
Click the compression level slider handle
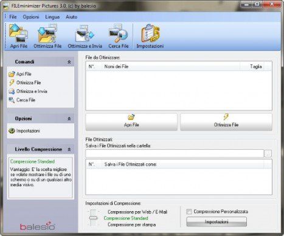pos(93,218)
